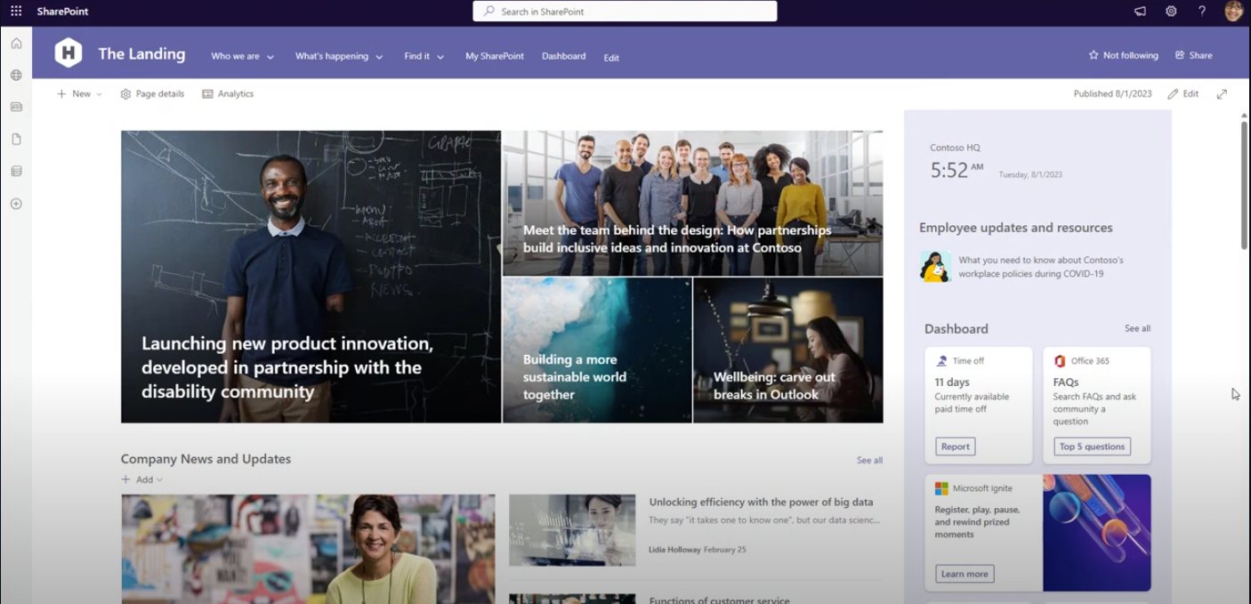Image resolution: width=1251 pixels, height=604 pixels.
Task: Toggle full-screen expand arrows icon
Action: click(x=1222, y=94)
